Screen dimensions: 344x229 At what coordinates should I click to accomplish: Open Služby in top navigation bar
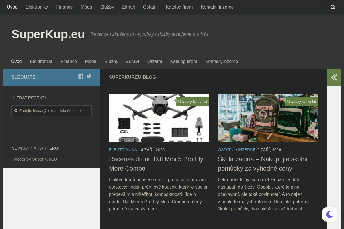(107, 7)
